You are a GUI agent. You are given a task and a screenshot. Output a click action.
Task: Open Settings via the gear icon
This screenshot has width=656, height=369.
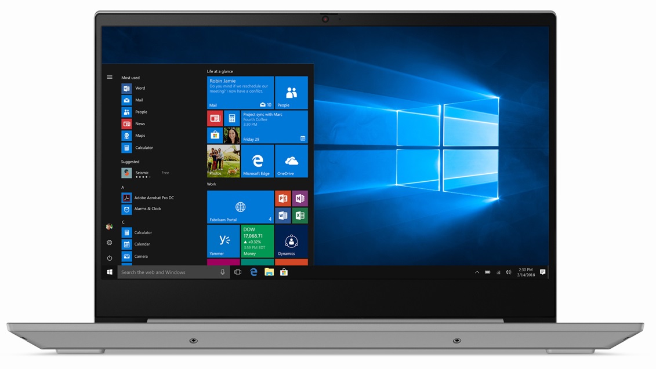109,242
